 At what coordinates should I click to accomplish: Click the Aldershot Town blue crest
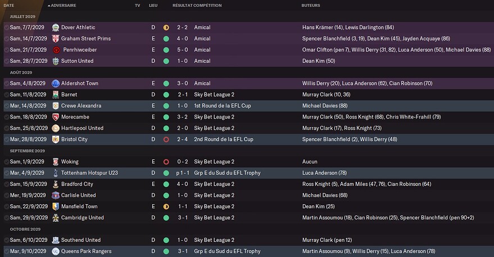pyautogui.click(x=56, y=84)
